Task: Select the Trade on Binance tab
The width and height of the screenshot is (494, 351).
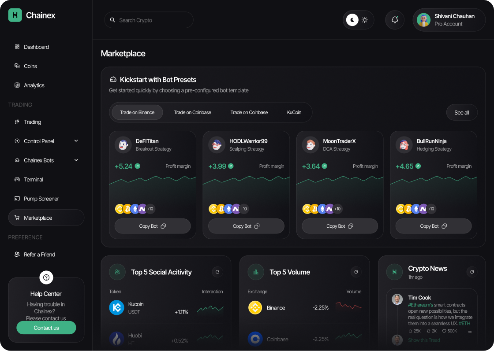Action: pyautogui.click(x=137, y=112)
